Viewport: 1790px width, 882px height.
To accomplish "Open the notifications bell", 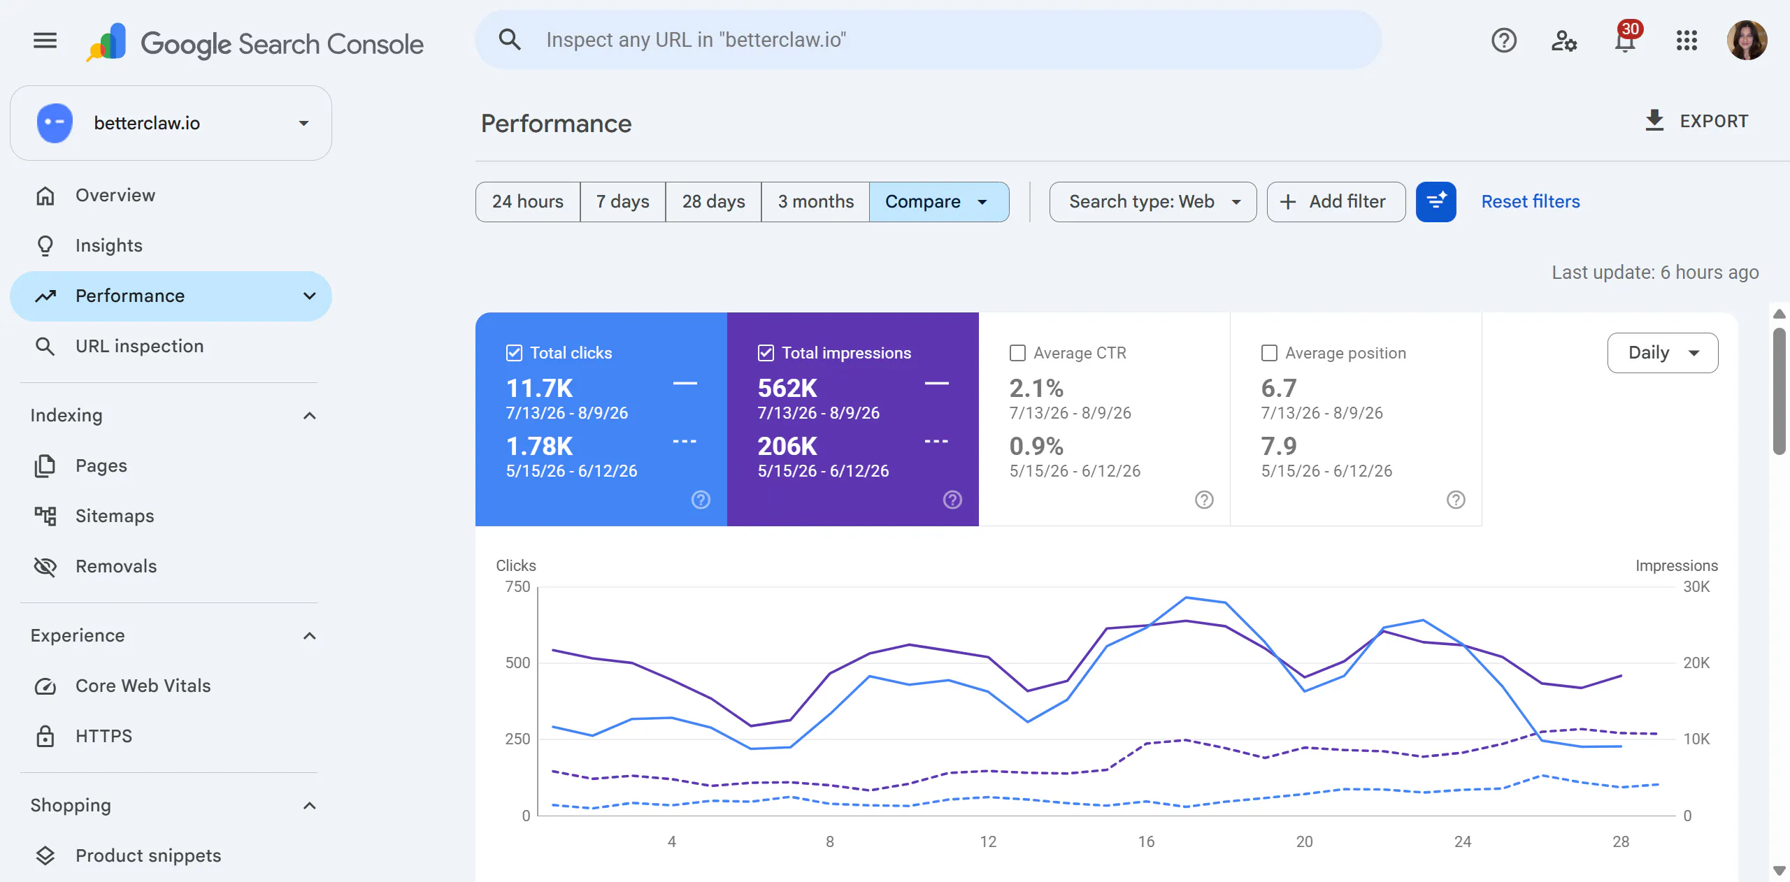I will click(x=1625, y=41).
